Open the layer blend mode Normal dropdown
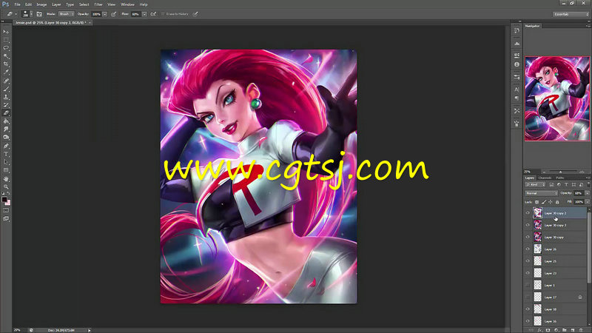This screenshot has width=592, height=333. pos(542,193)
